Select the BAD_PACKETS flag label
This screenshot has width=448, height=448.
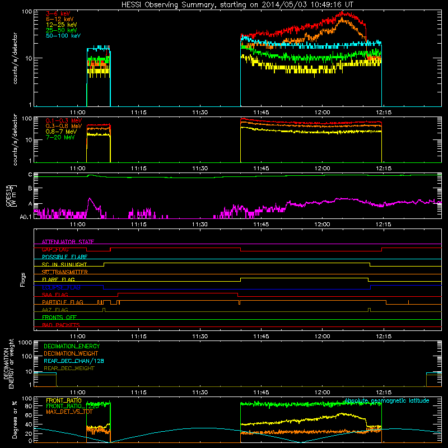pos(61,325)
